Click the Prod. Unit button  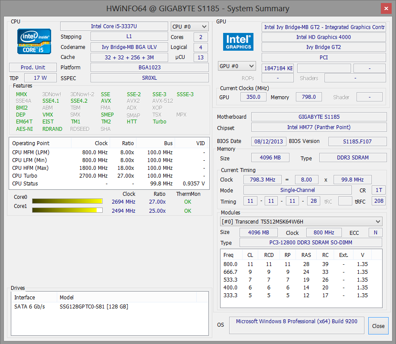[x=33, y=68]
